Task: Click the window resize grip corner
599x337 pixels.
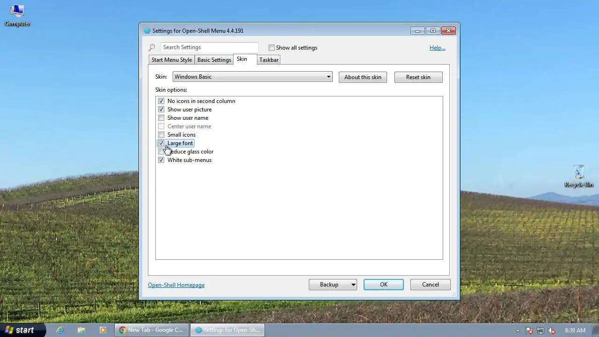Action: click(454, 294)
